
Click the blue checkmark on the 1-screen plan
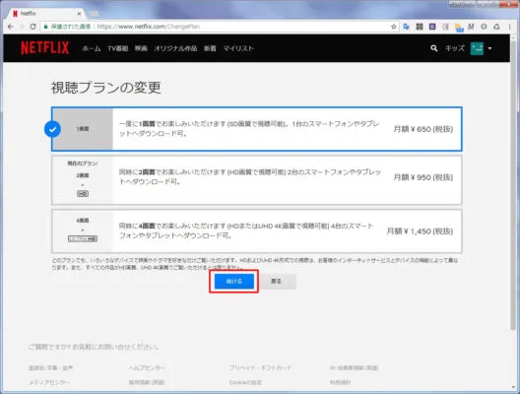coord(52,129)
